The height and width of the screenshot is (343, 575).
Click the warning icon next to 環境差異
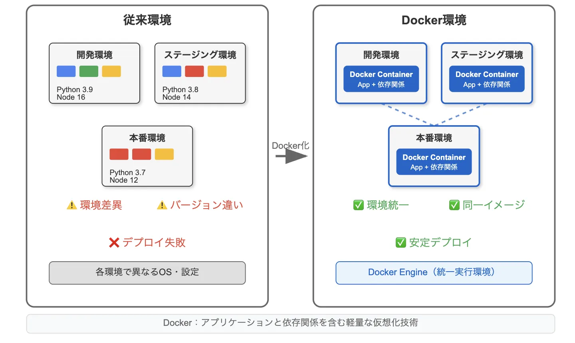coord(72,205)
